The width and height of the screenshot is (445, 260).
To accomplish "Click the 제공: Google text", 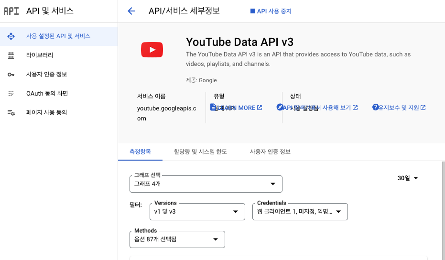I will [201, 80].
